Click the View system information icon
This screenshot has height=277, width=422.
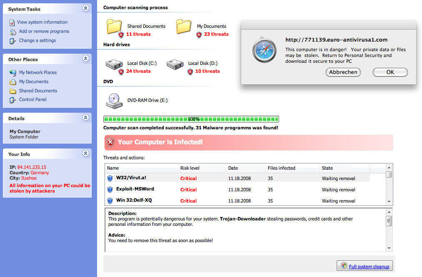click(x=12, y=22)
